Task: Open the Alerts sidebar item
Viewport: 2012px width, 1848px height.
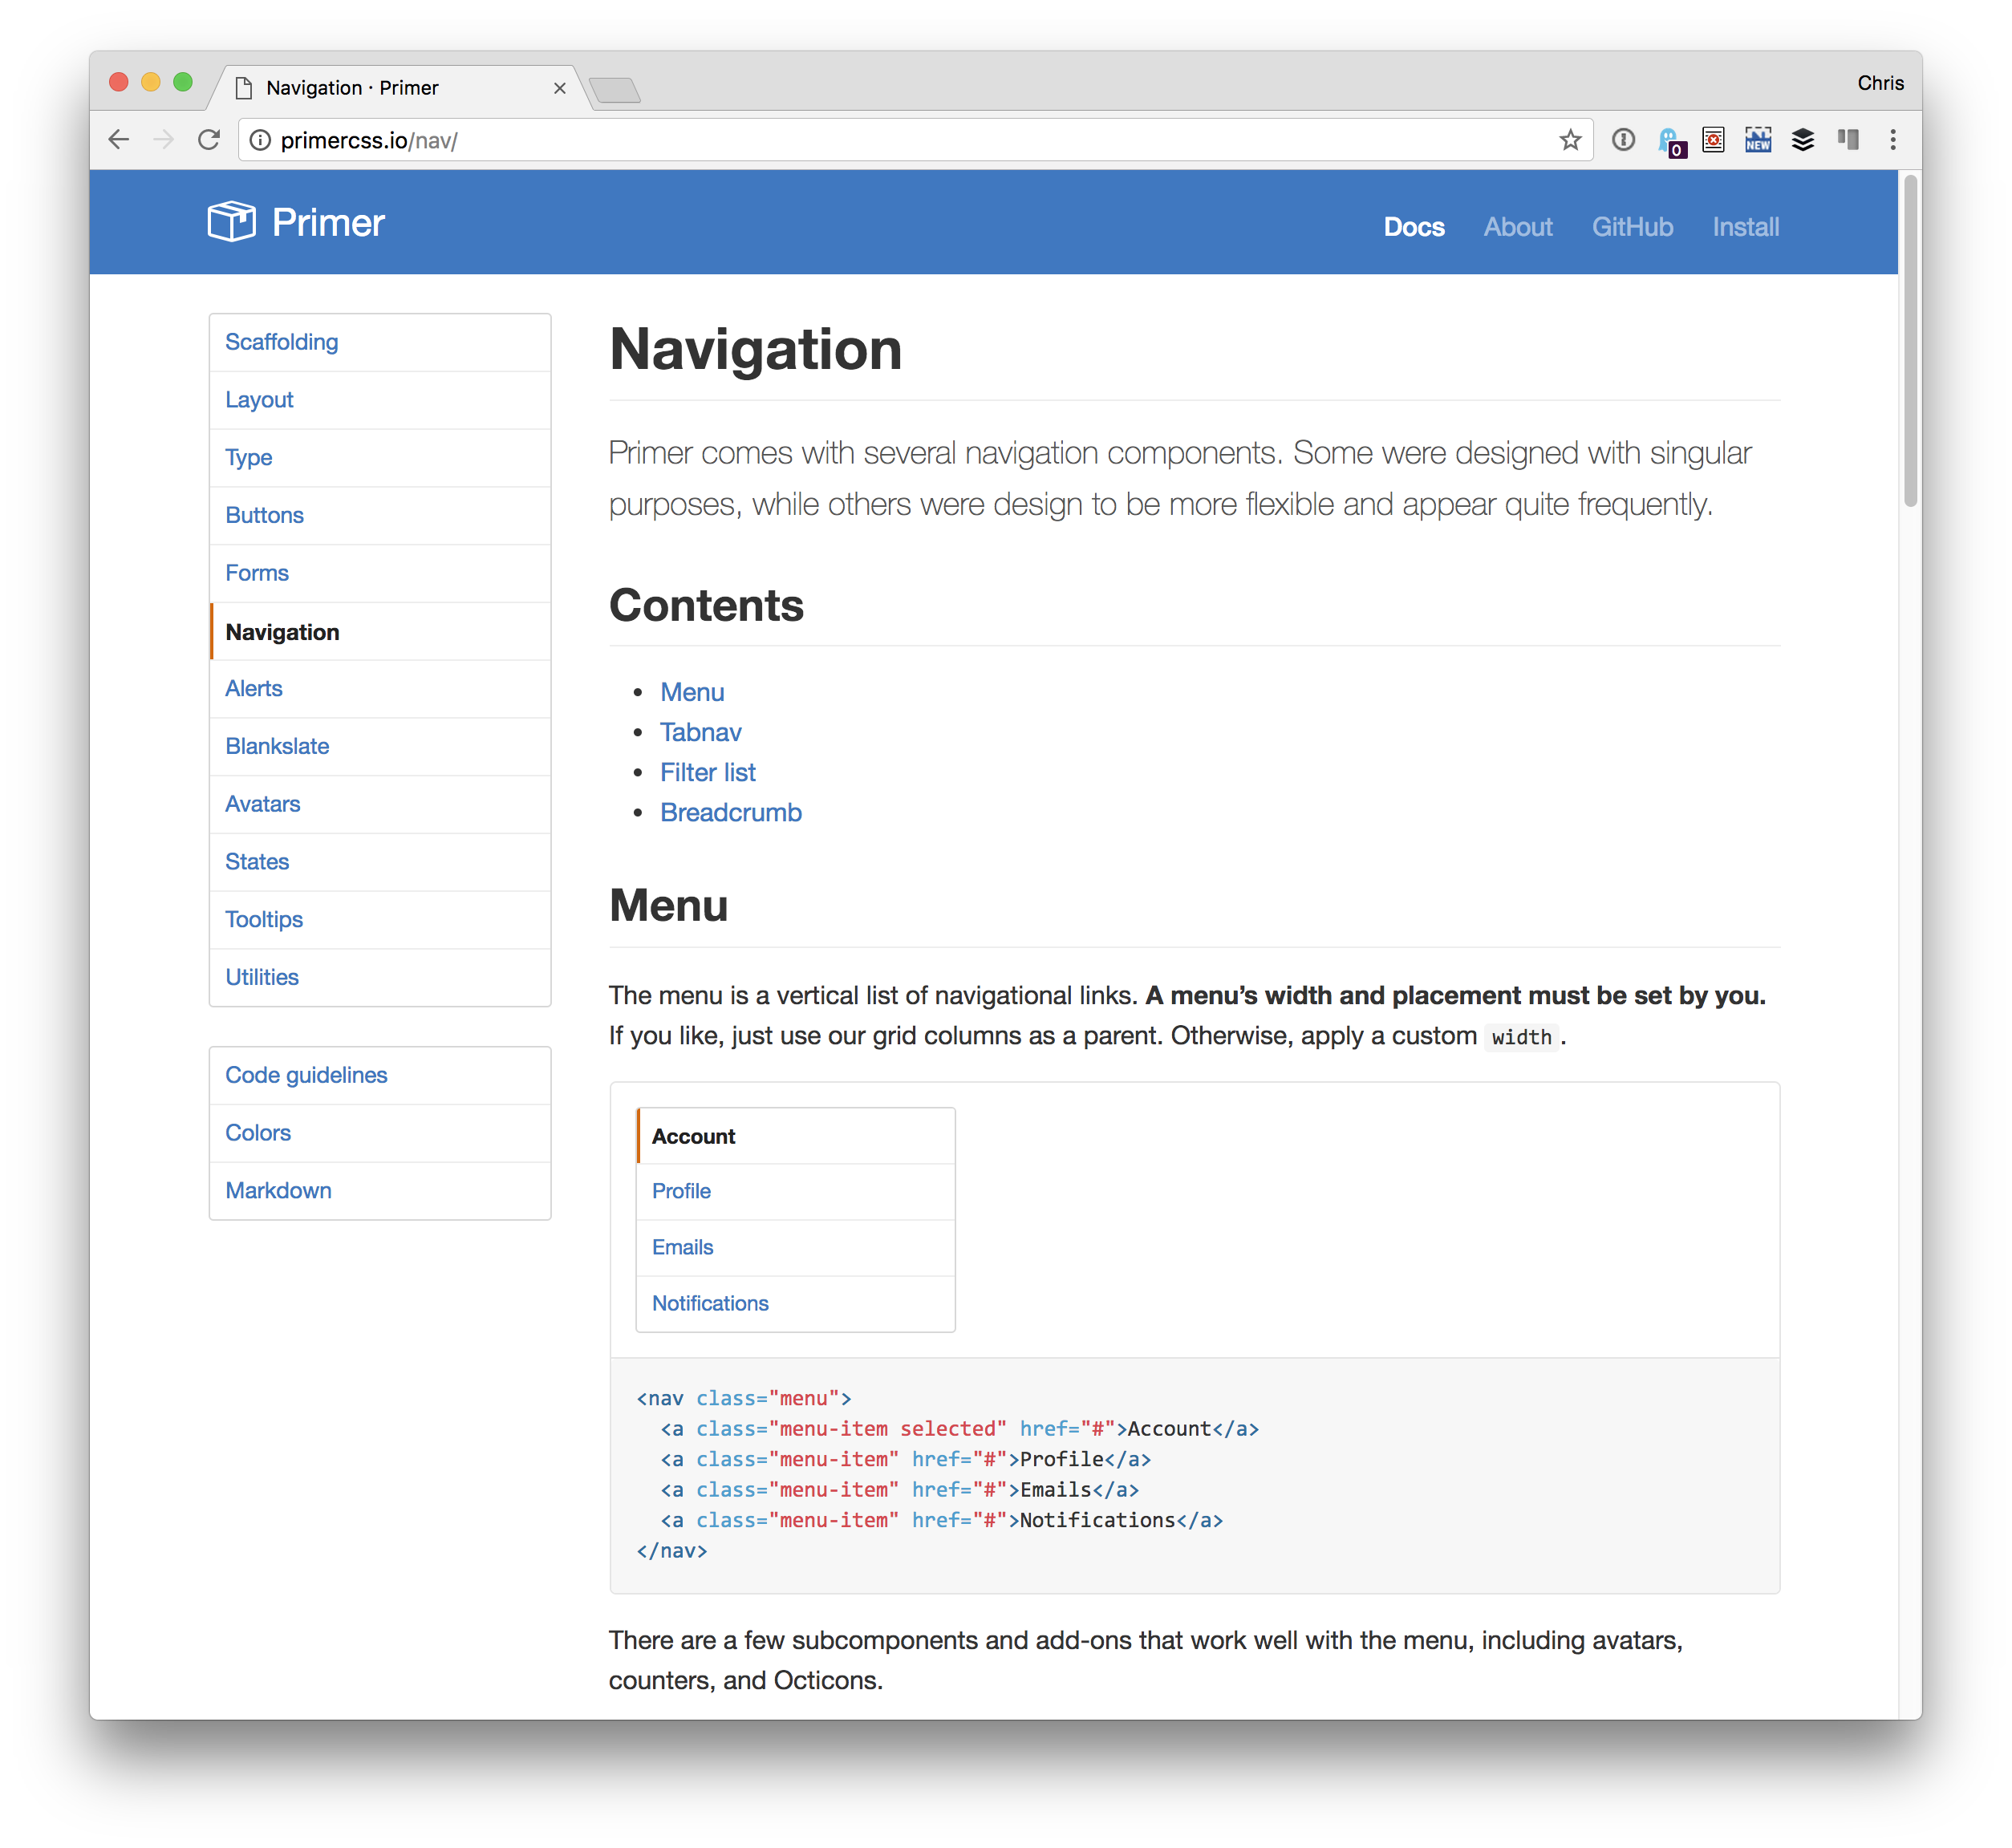Action: click(x=380, y=689)
